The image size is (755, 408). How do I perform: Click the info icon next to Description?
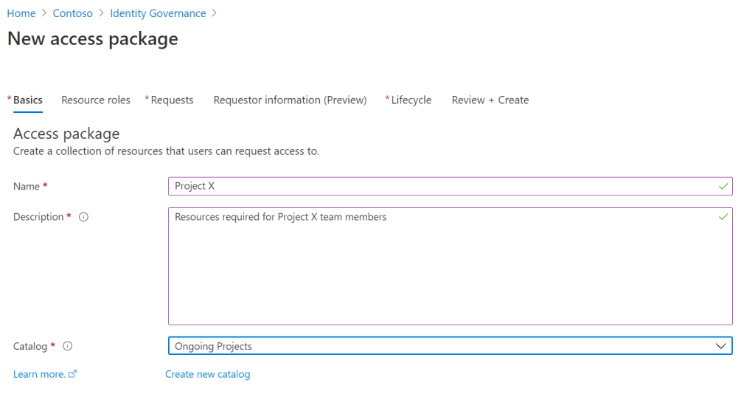click(x=83, y=217)
